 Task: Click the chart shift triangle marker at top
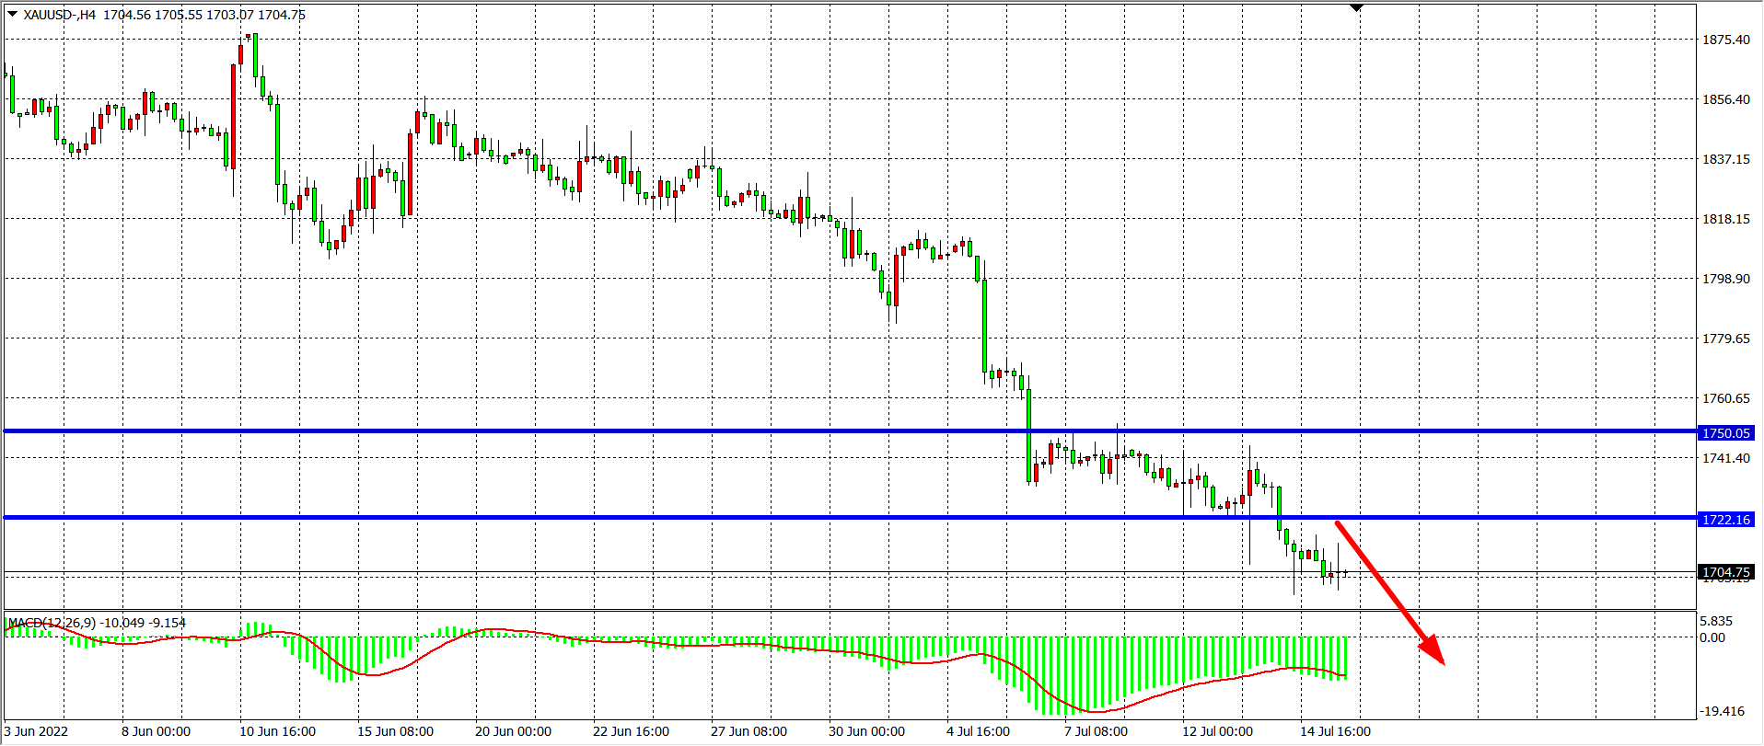(1356, 8)
